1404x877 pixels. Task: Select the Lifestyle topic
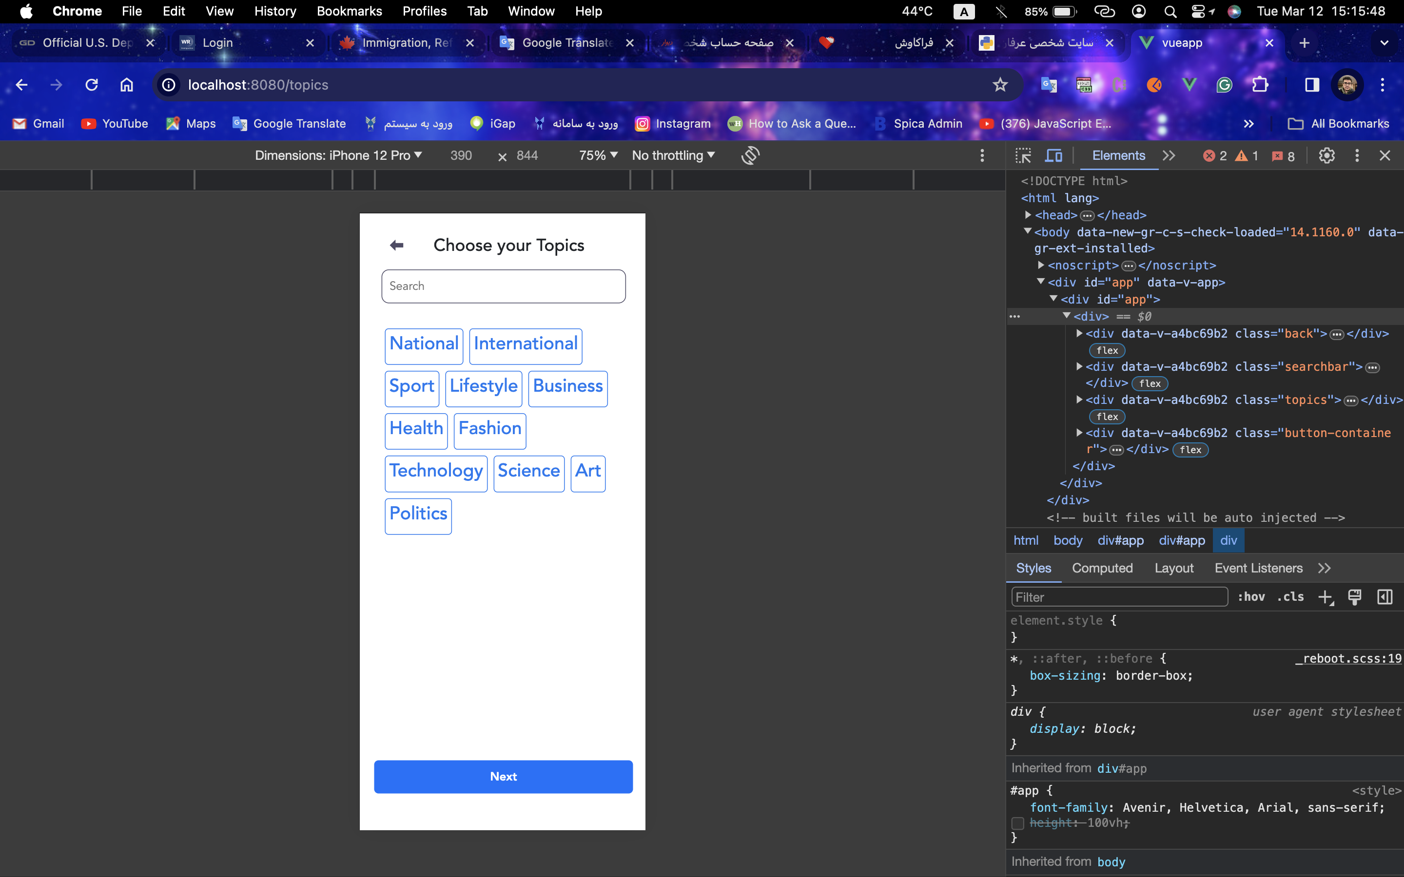click(484, 389)
